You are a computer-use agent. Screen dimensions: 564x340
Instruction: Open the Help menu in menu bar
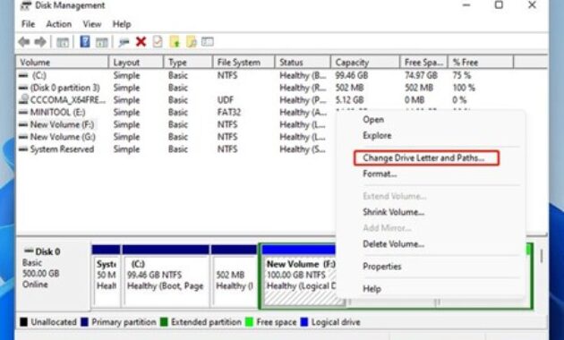[x=122, y=24]
